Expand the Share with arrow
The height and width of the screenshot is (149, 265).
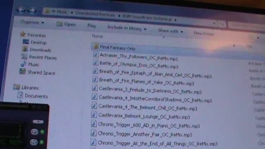[182, 32]
